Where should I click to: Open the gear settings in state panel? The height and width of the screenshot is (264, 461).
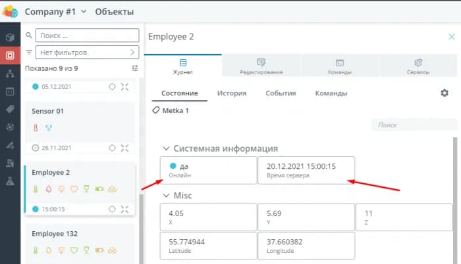(445, 93)
